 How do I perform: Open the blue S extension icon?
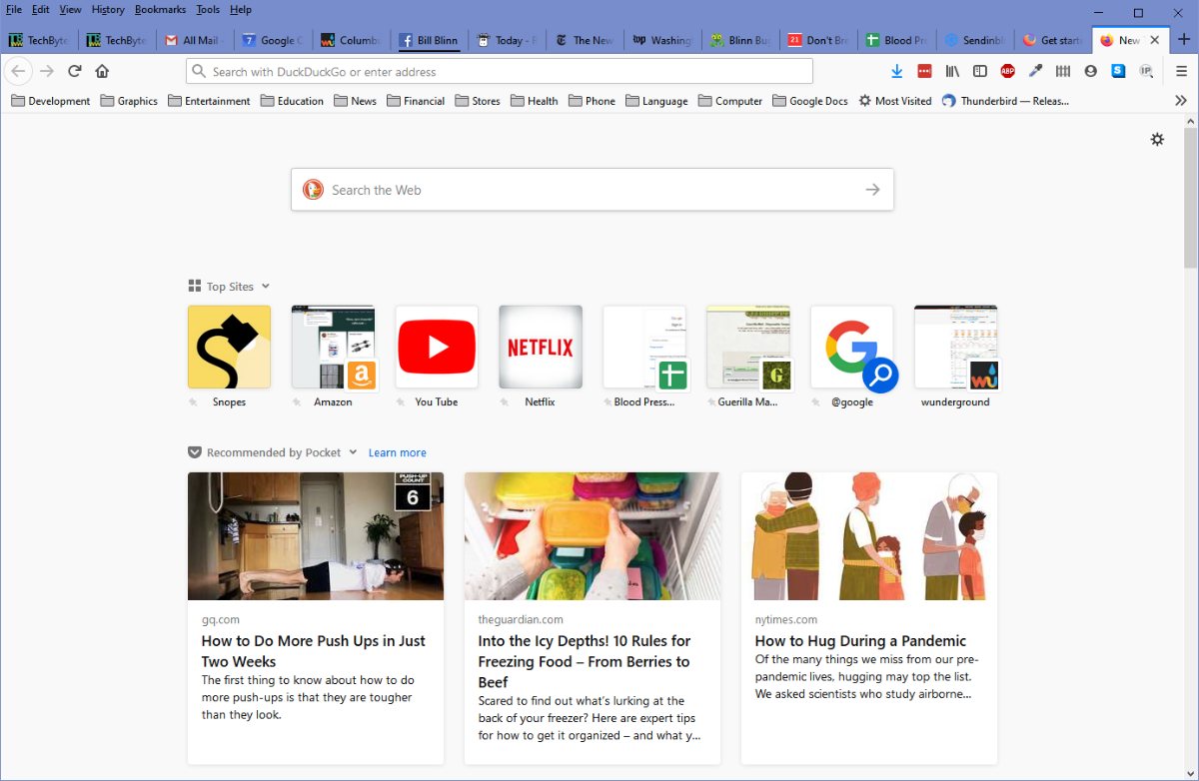coord(1118,71)
